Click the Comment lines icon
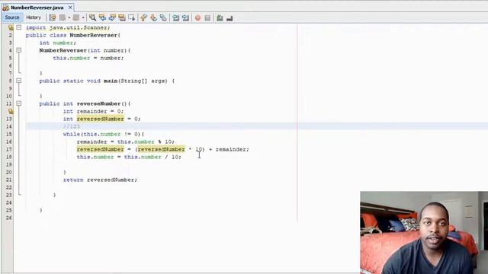 coord(220,18)
